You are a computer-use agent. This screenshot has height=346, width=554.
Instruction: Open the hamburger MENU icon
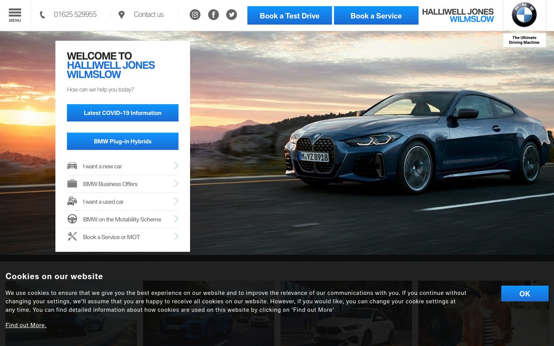pos(15,15)
